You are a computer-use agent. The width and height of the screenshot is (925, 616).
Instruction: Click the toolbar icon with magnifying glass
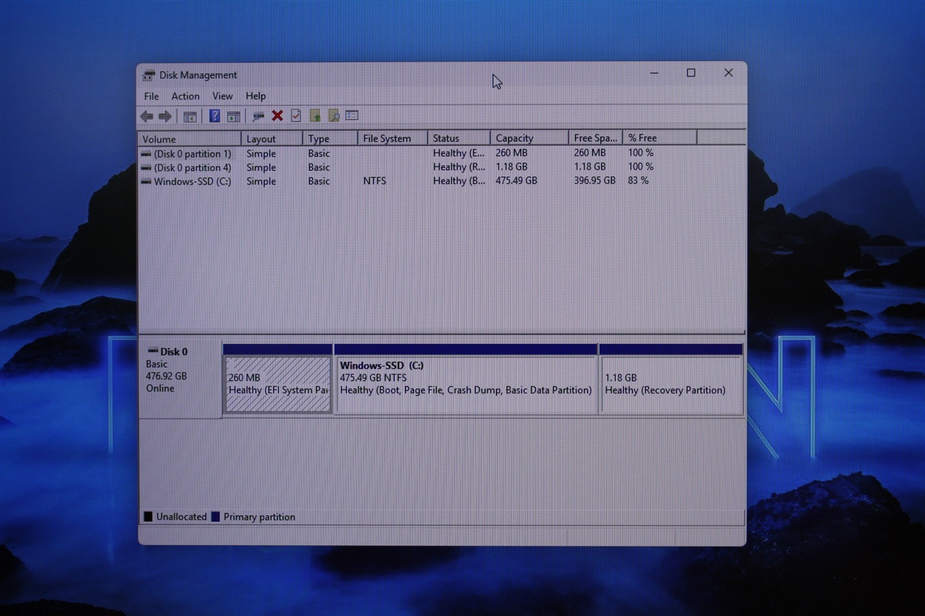coord(334,116)
